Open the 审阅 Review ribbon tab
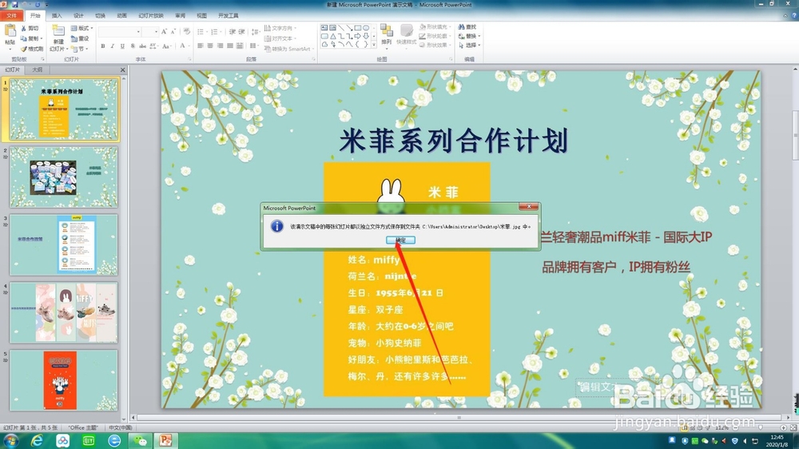Image resolution: width=799 pixels, height=449 pixels. tap(181, 16)
